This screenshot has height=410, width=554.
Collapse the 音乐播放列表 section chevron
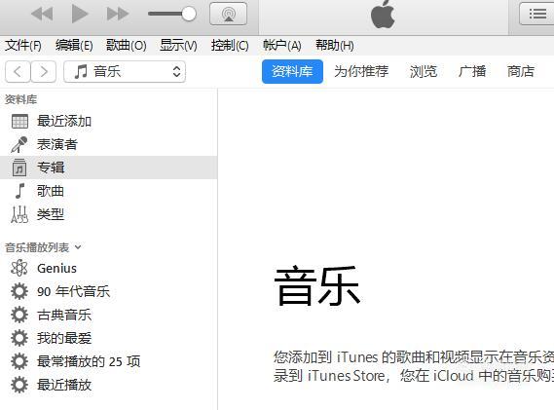[x=79, y=247]
